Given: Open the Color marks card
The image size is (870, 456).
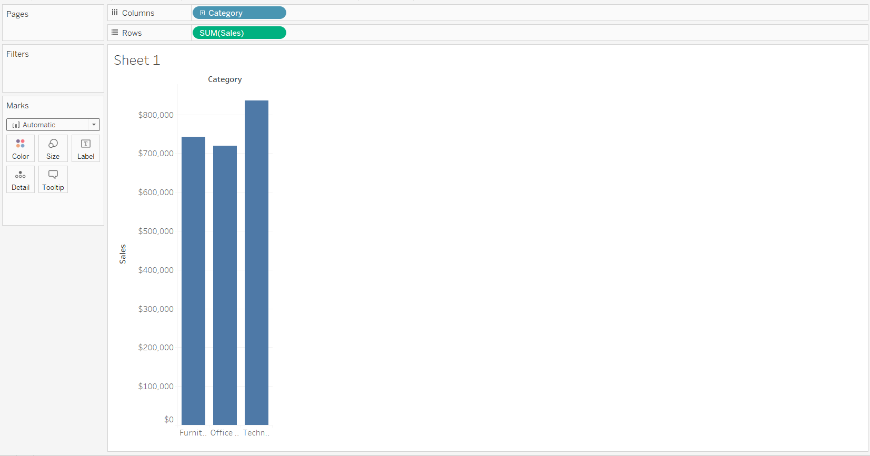Looking at the screenshot, I should pyautogui.click(x=21, y=148).
